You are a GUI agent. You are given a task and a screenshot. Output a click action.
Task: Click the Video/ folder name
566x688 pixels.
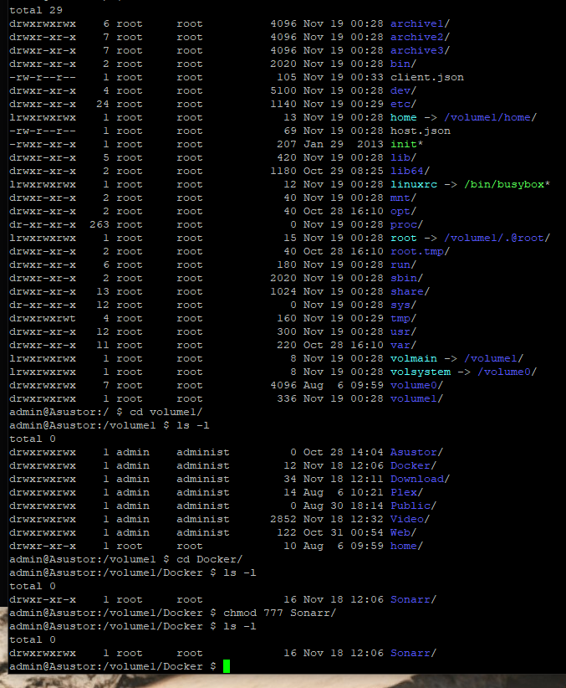pyautogui.click(x=410, y=519)
